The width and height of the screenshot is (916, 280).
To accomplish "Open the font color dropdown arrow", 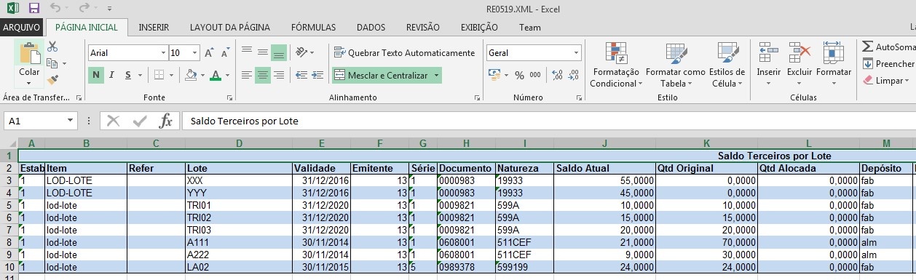I will [227, 76].
